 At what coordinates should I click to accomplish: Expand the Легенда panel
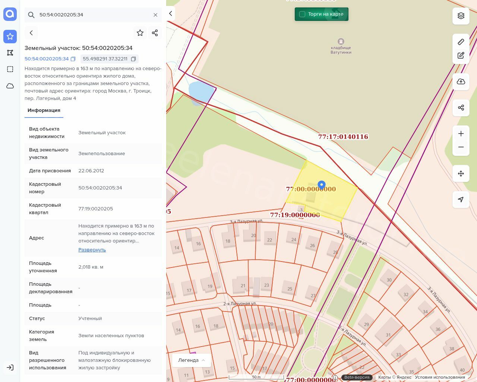tap(192, 360)
